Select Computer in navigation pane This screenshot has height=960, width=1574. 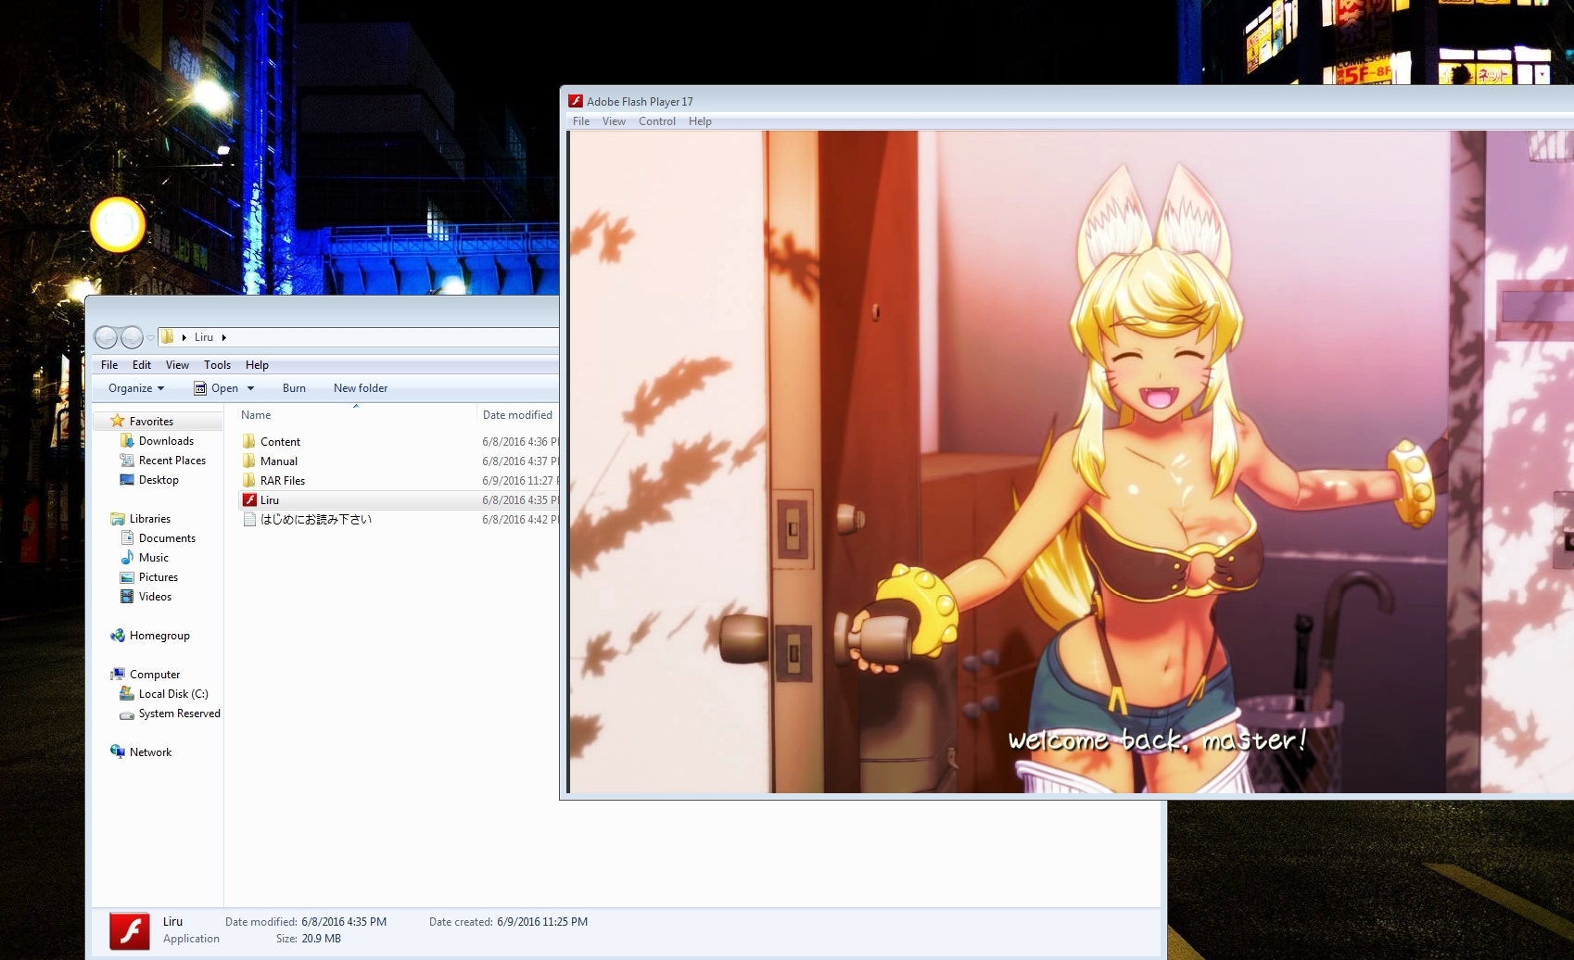pos(155,675)
